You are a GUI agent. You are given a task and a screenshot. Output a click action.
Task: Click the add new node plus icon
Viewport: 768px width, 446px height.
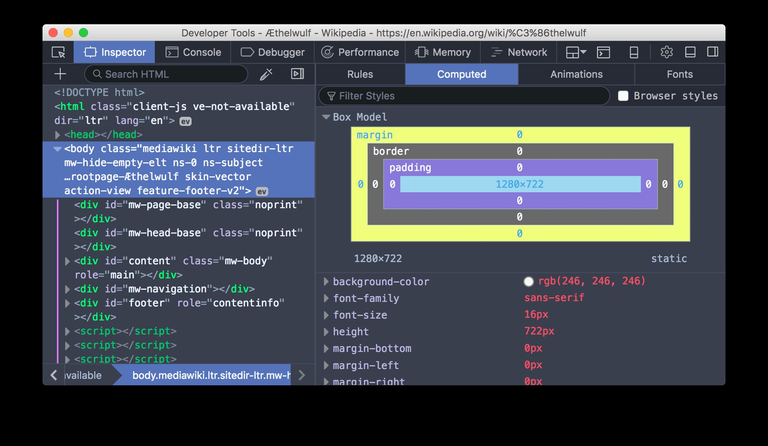coord(60,74)
